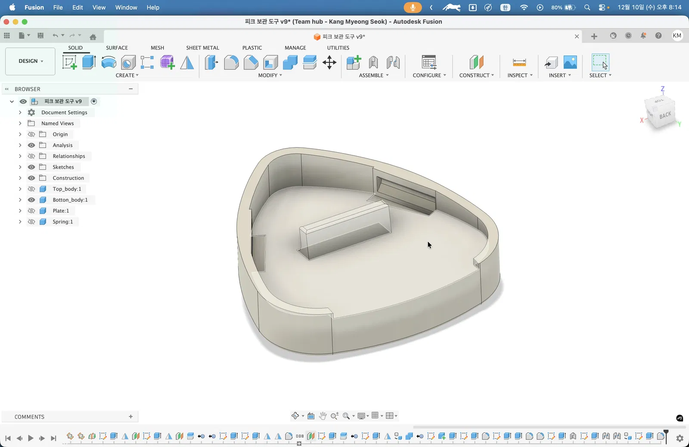The height and width of the screenshot is (447, 689).
Task: Select the Create Form tool
Action: (167, 62)
